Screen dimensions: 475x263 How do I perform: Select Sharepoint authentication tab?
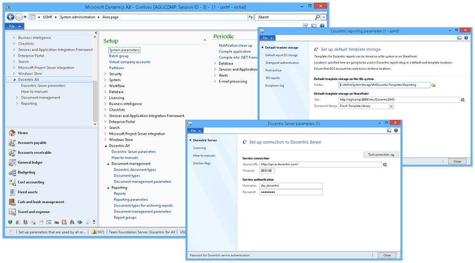[282, 63]
